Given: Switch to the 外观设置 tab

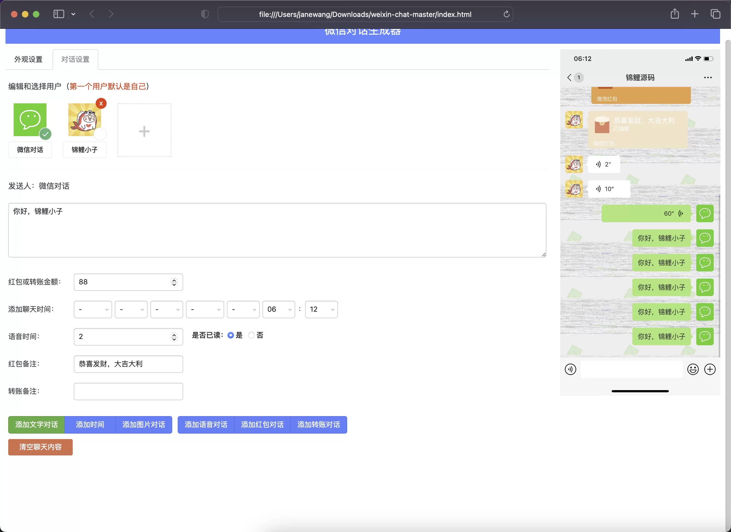Looking at the screenshot, I should 28,59.
